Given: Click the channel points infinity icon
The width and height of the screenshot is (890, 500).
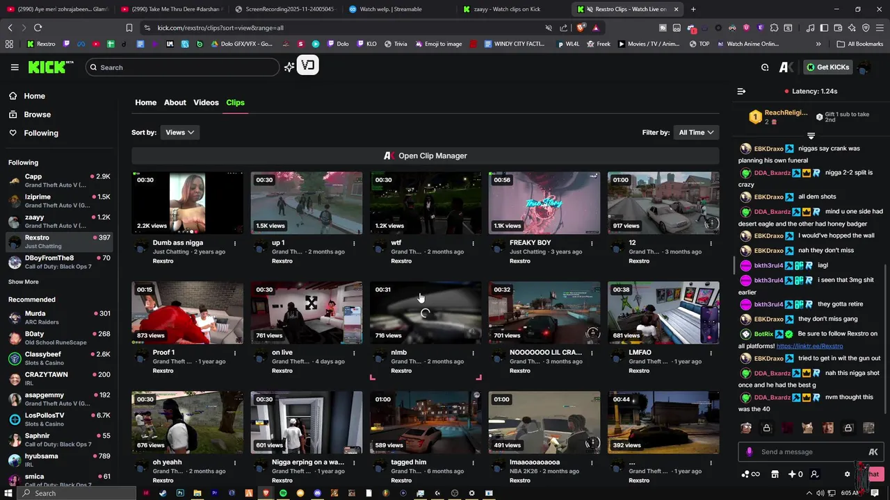Looking at the screenshot, I should point(750,474).
